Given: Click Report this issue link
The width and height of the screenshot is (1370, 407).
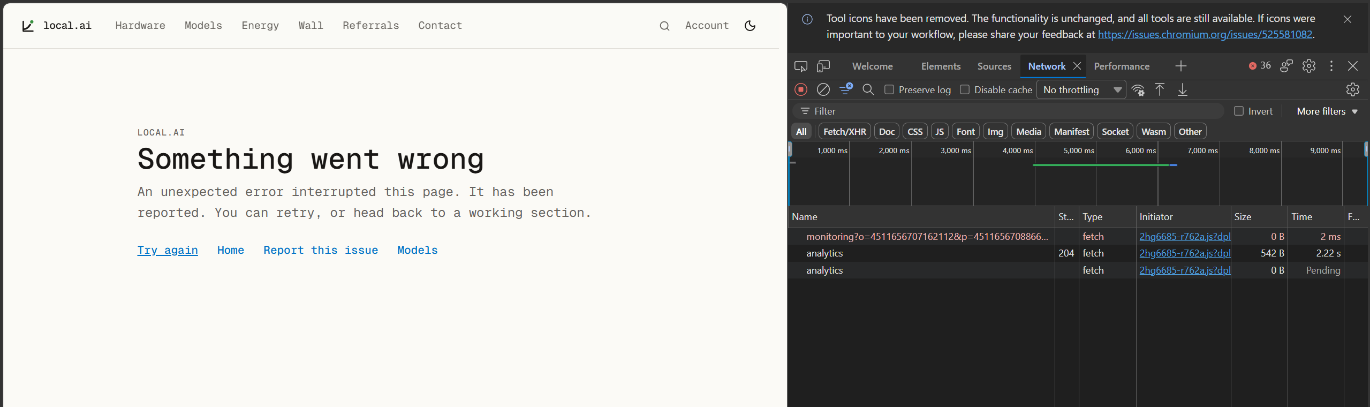Looking at the screenshot, I should [x=321, y=250].
